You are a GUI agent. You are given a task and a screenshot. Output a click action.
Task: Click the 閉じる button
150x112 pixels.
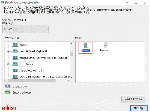(x=139, y=108)
